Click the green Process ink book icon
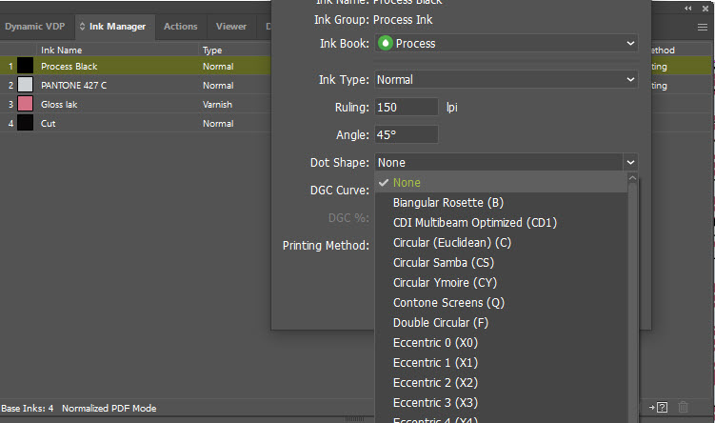The height and width of the screenshot is (423, 715). (x=385, y=43)
